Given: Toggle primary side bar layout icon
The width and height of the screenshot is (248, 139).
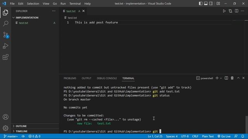Looking at the screenshot, I should (200, 3).
